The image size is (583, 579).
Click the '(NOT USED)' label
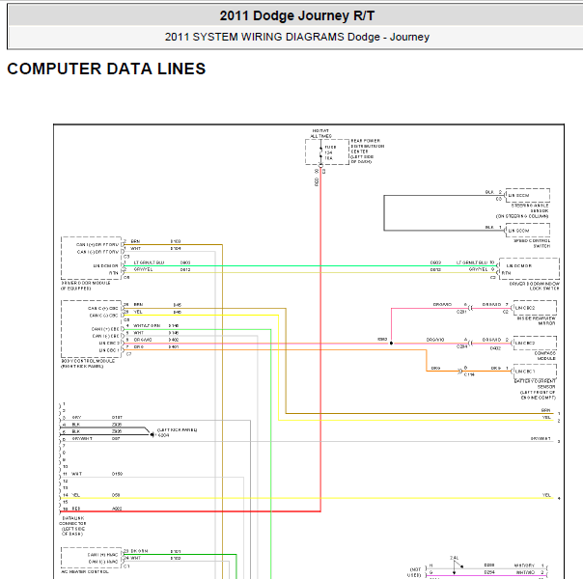[414, 572]
